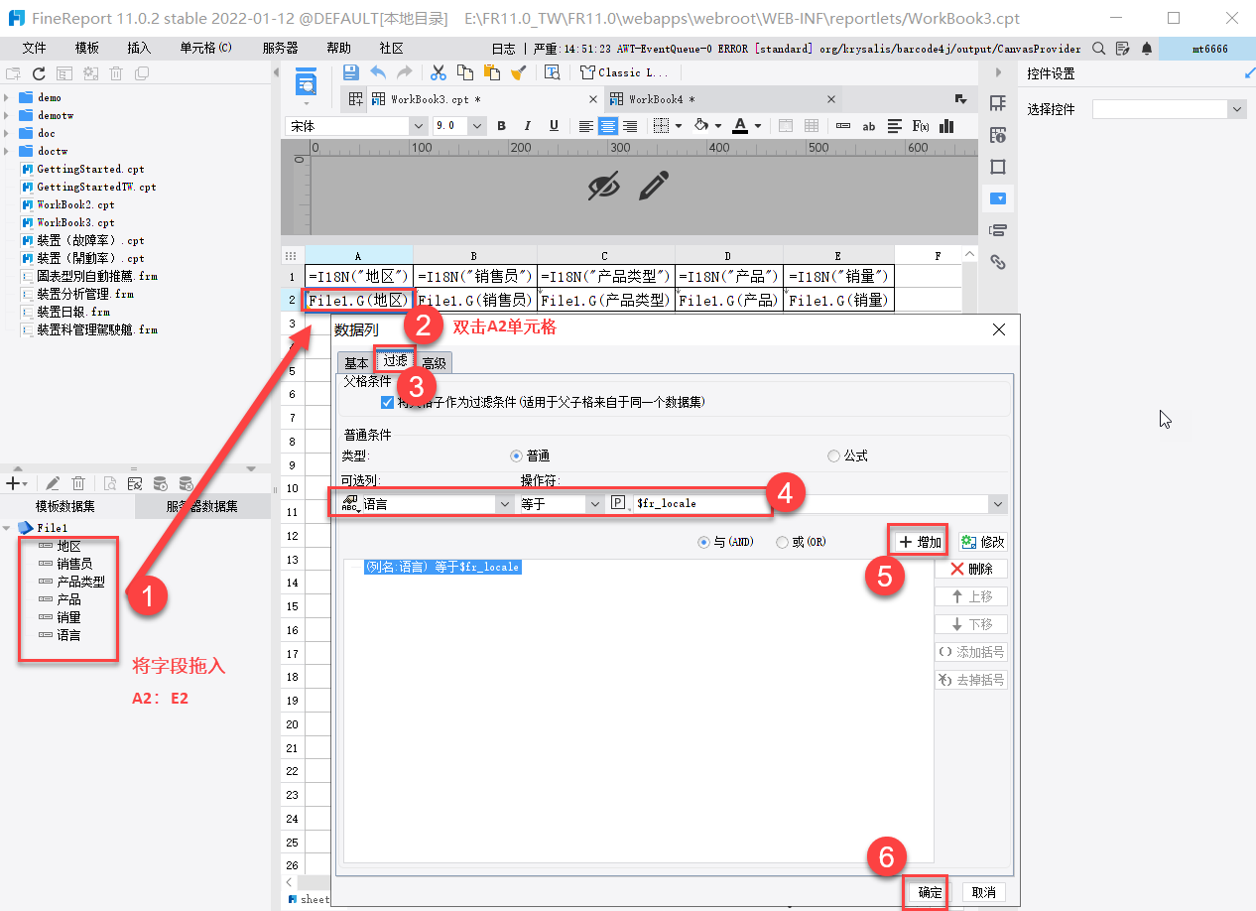This screenshot has width=1256, height=911.
Task: Open the fill color dropdown arrow
Action: coord(718,126)
